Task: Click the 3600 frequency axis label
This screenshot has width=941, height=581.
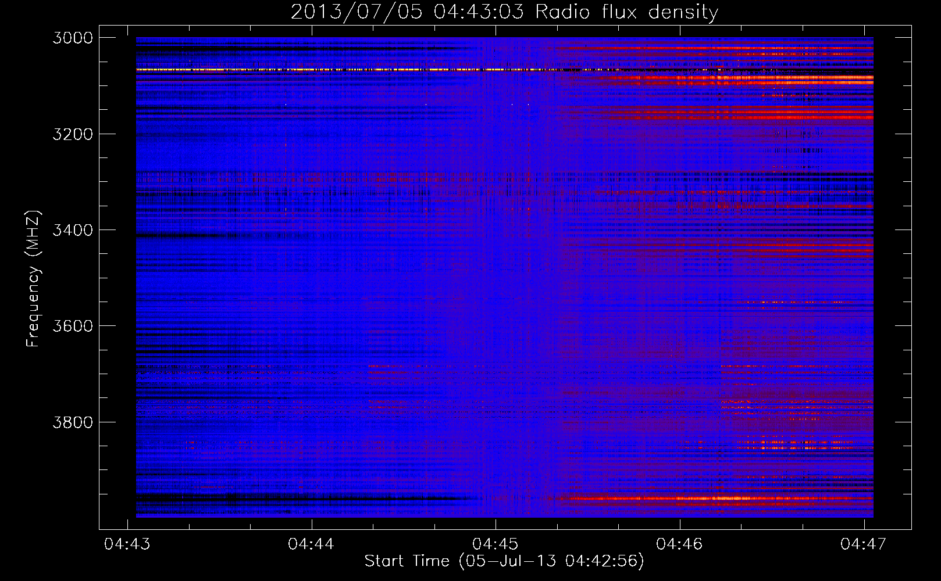Action: point(73,326)
